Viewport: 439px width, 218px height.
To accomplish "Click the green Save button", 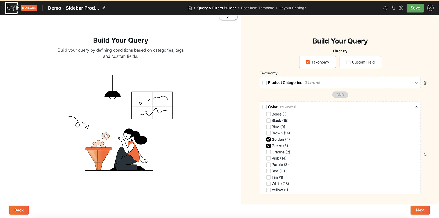I will click(x=415, y=8).
